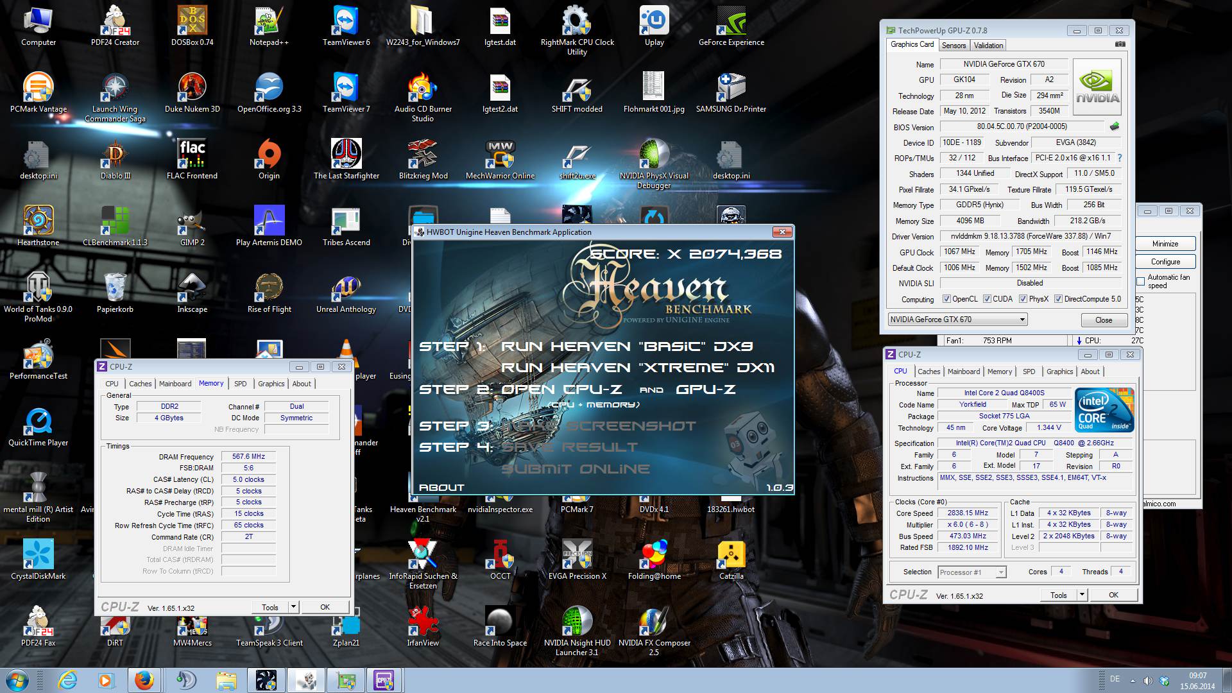Expand Tools dropdown arrow in CPU-Z CPU window
The width and height of the screenshot is (1232, 693).
coord(1082,595)
